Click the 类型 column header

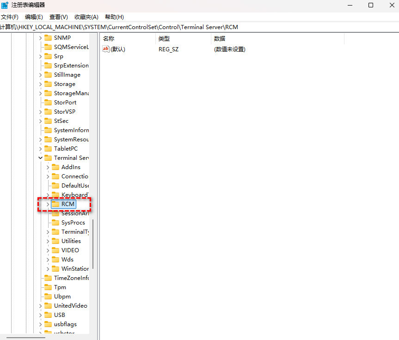pyautogui.click(x=164, y=39)
